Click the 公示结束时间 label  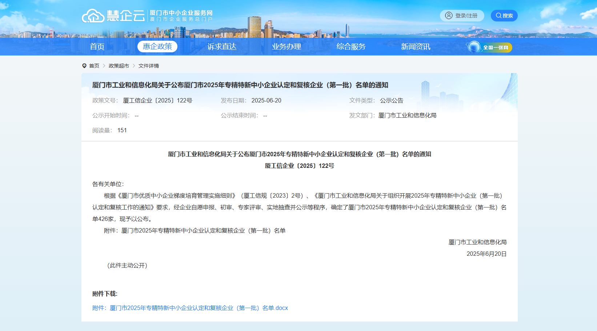pyautogui.click(x=240, y=115)
